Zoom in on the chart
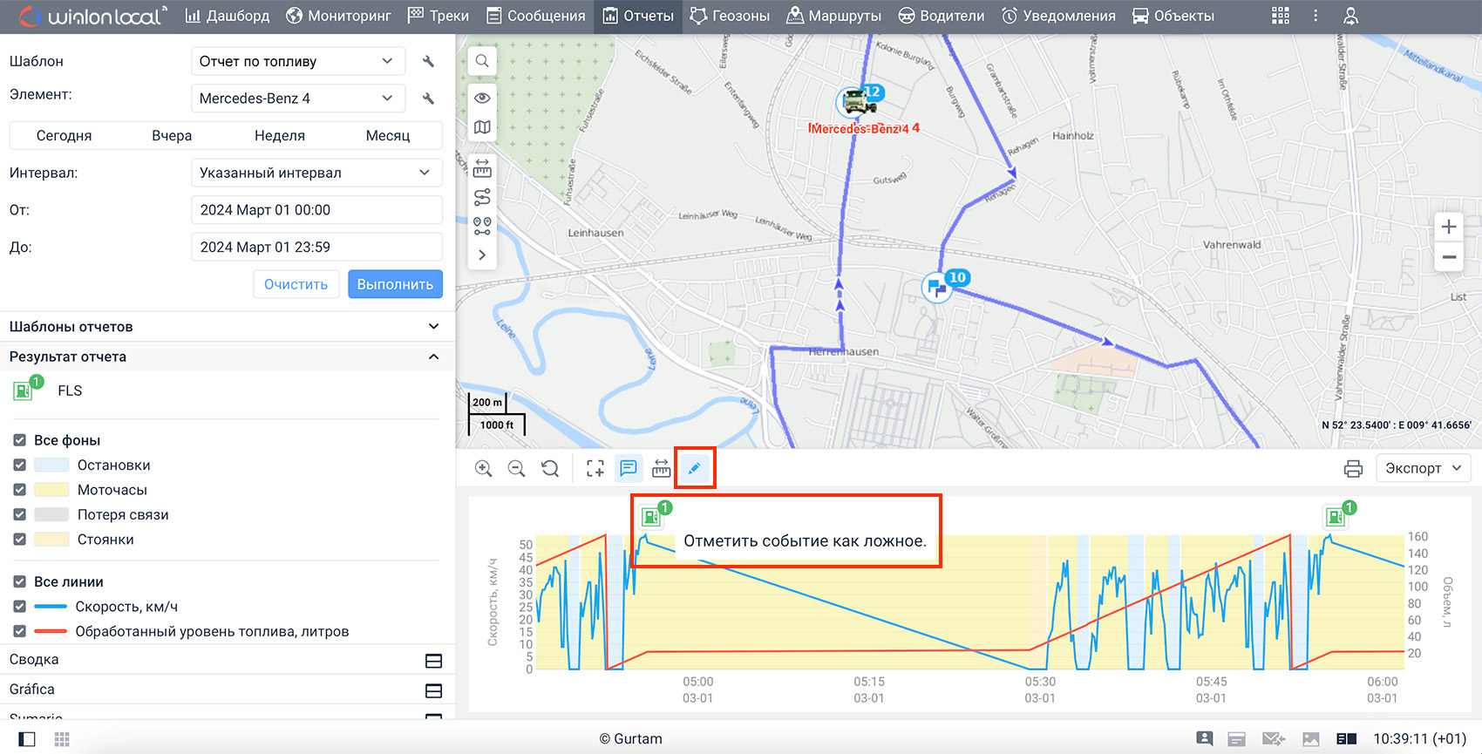 [483, 468]
